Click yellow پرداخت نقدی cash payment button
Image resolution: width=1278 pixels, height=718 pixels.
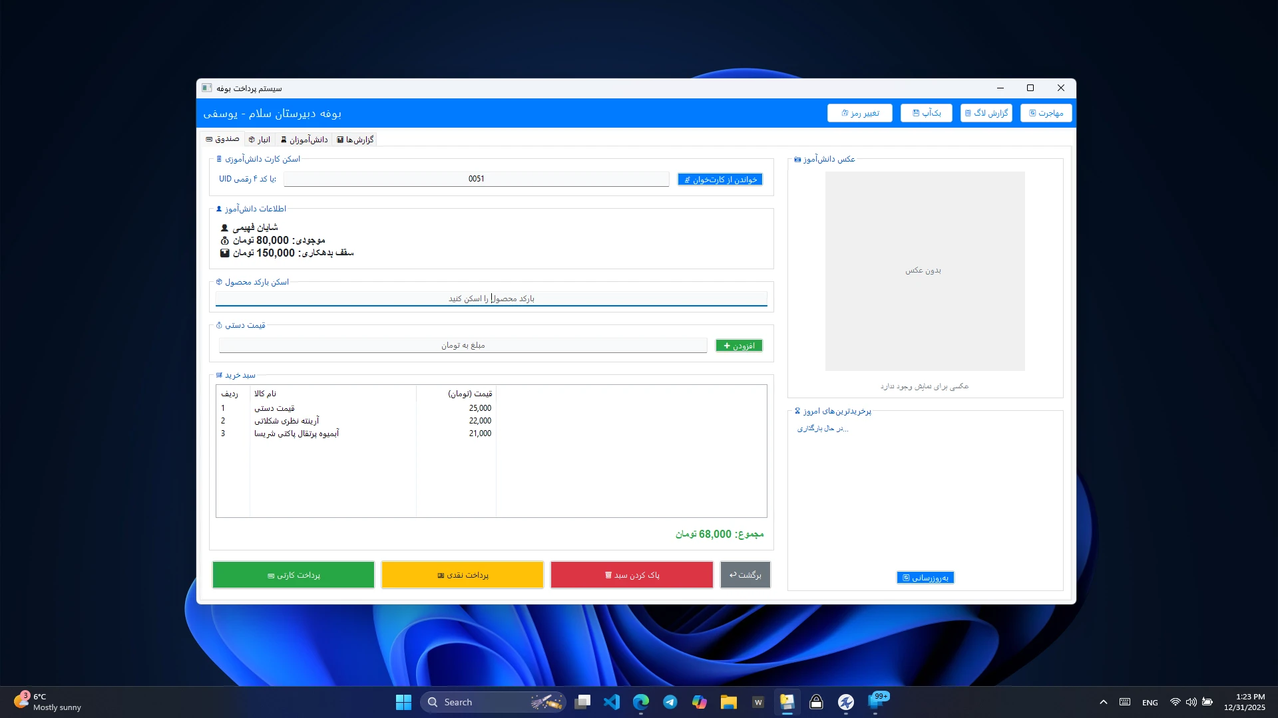click(x=463, y=575)
